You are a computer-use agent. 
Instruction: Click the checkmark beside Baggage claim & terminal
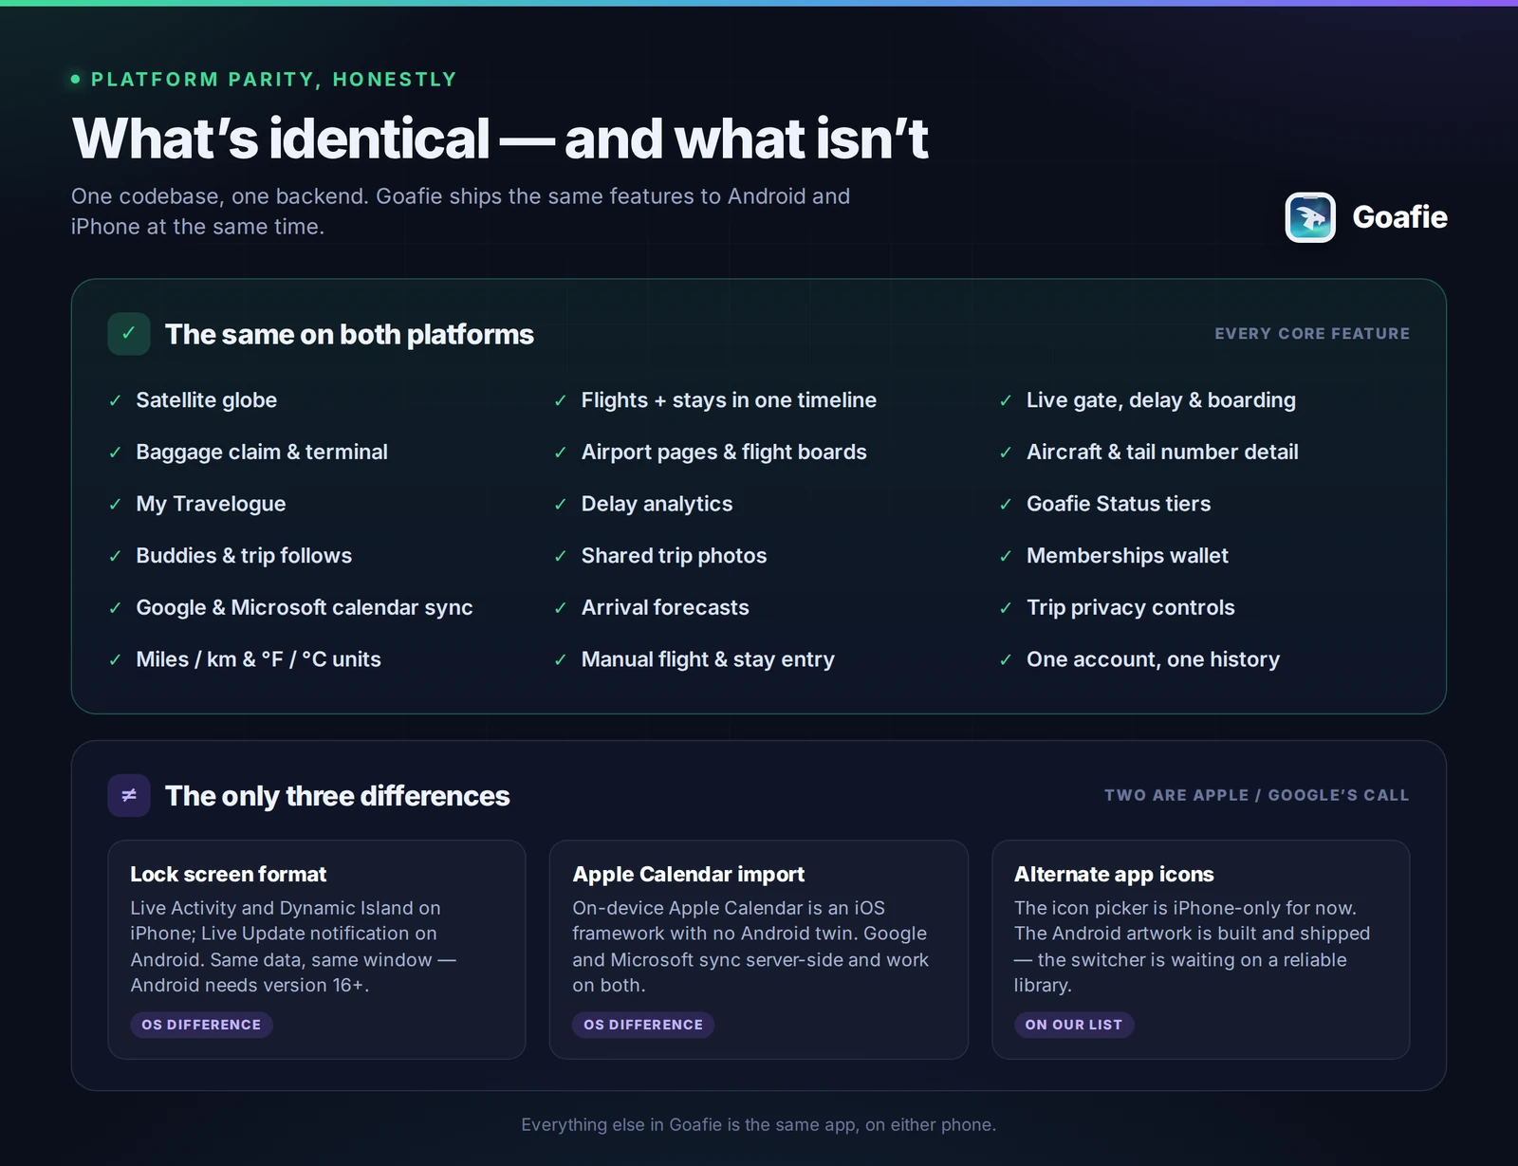click(115, 453)
